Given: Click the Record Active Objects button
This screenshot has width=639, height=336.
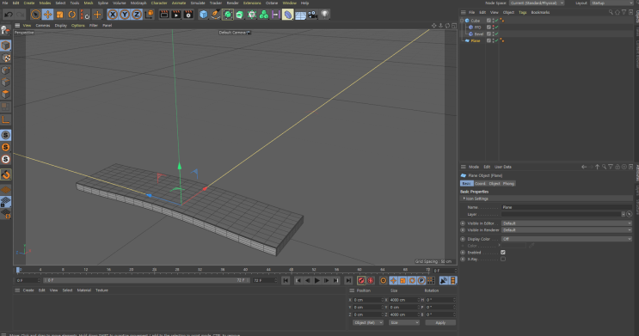Looking at the screenshot, I should pos(361,281).
